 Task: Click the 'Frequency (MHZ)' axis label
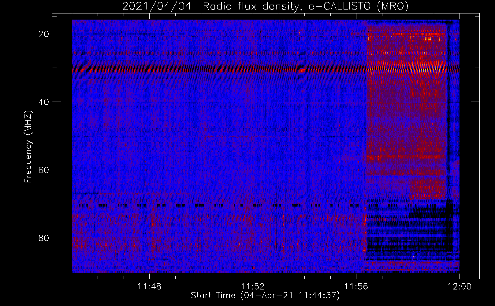point(28,147)
